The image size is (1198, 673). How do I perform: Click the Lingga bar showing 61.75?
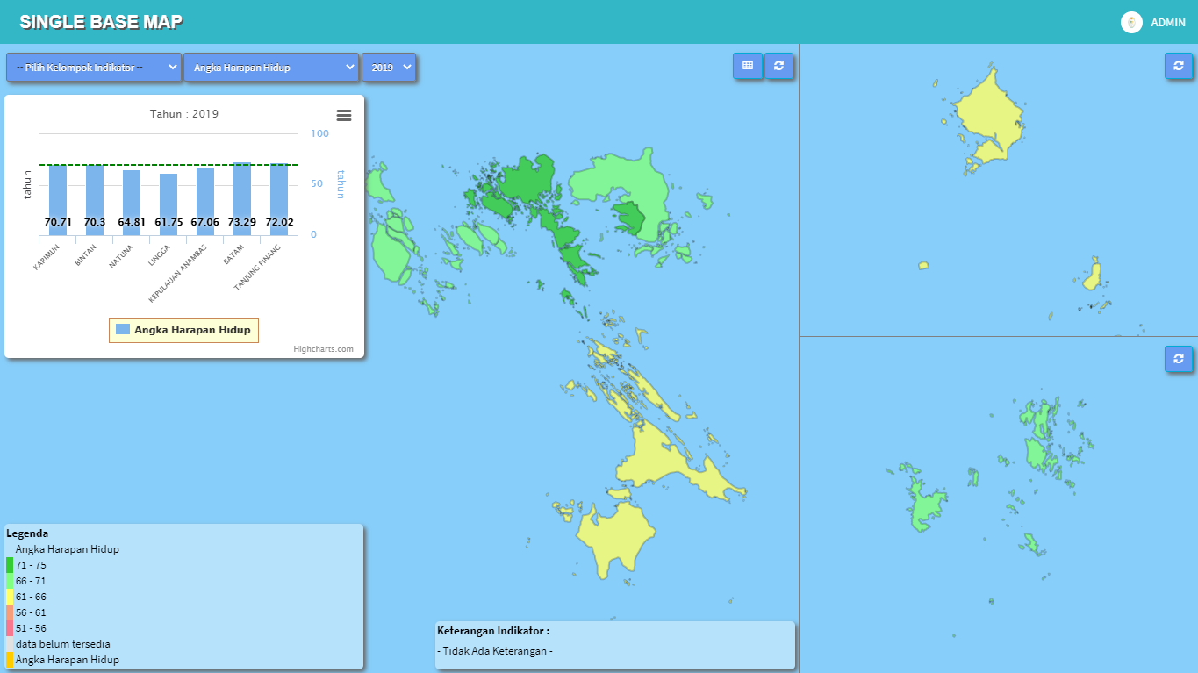[169, 204]
